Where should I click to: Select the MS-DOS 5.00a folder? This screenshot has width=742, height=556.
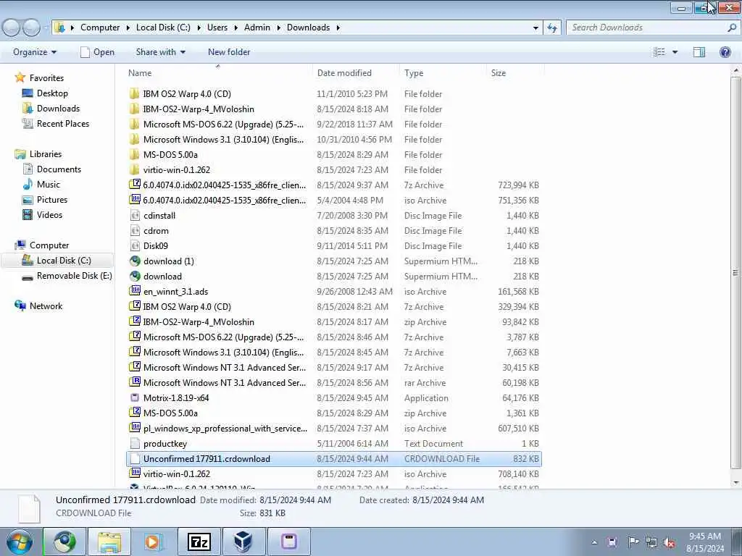click(333, 155)
